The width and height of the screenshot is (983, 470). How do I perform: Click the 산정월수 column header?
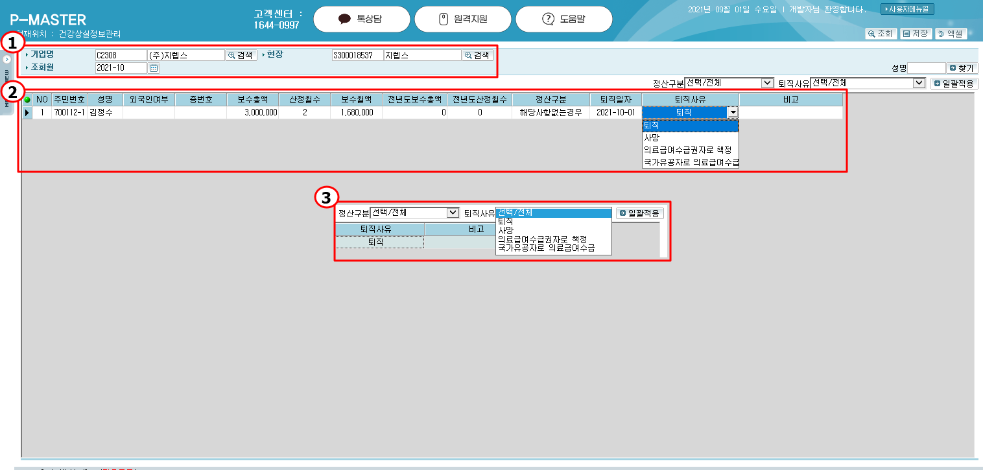click(x=305, y=100)
